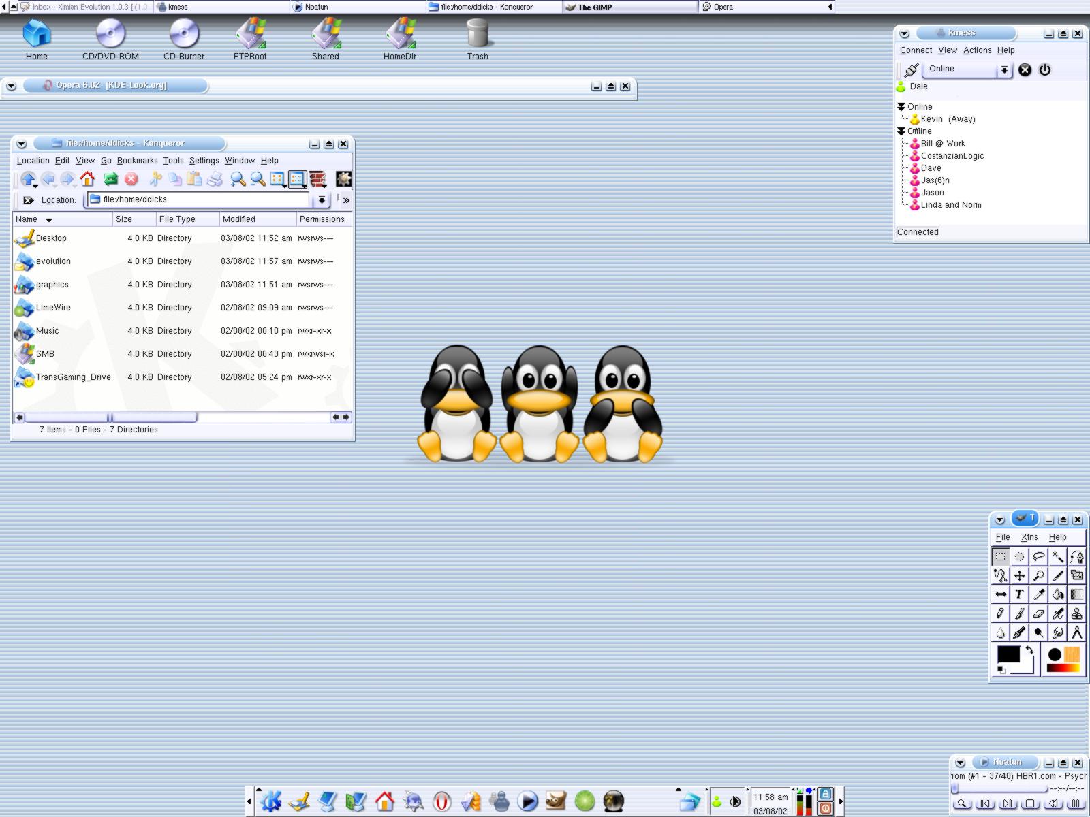Select the magnify zoom tool in GIMP
1090x817 pixels.
pos(1038,575)
